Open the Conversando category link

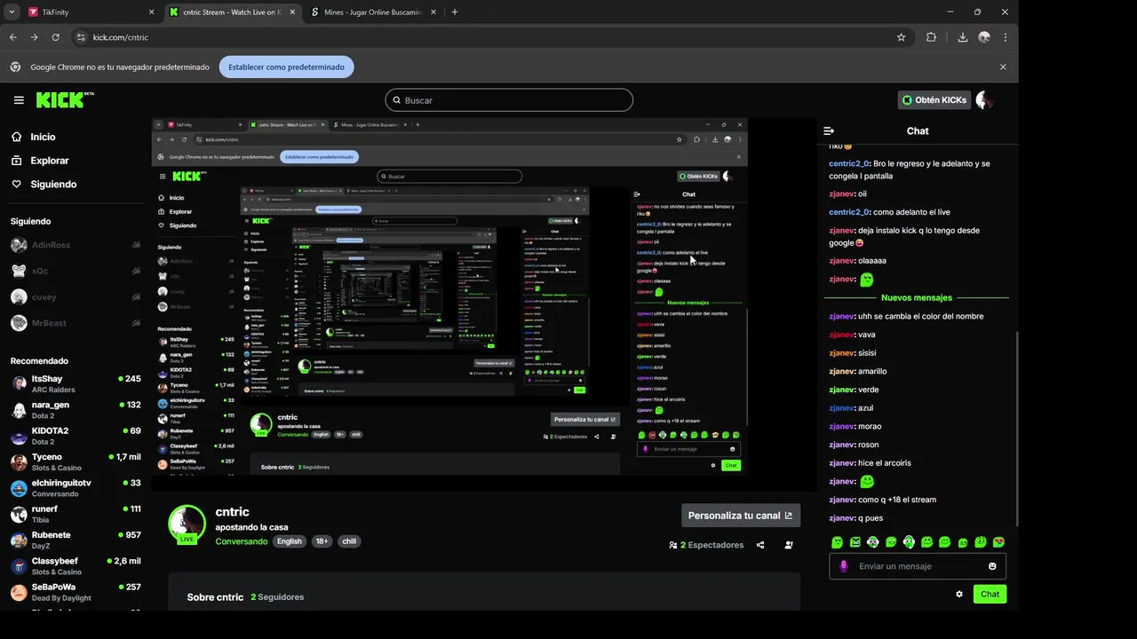242,541
